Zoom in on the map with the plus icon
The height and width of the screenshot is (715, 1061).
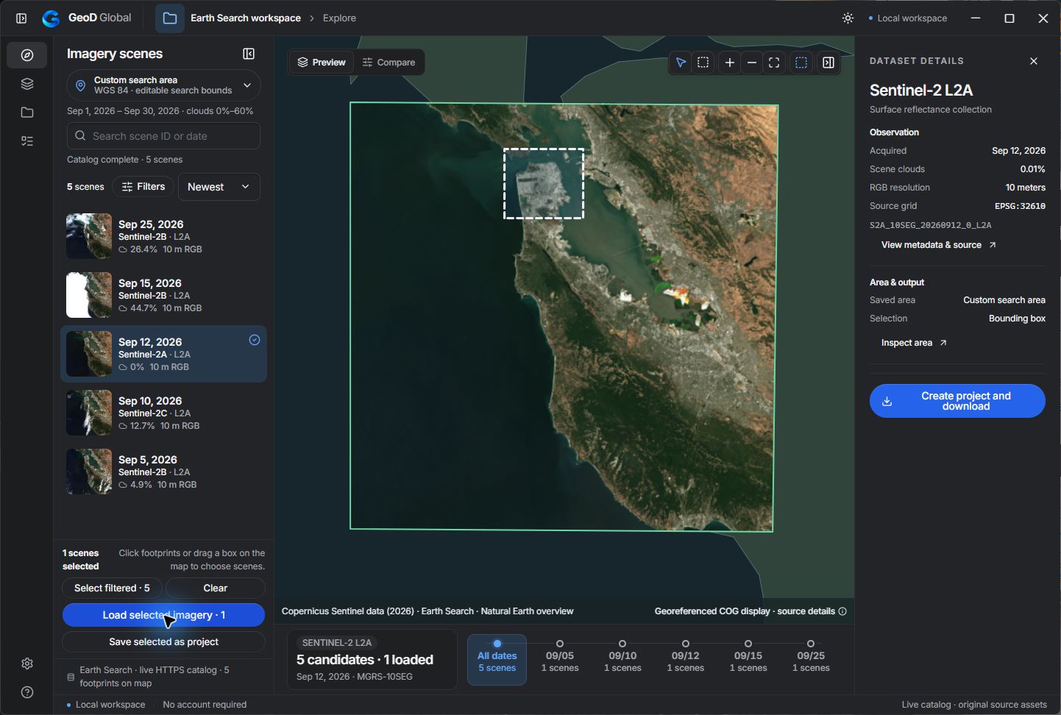click(730, 63)
